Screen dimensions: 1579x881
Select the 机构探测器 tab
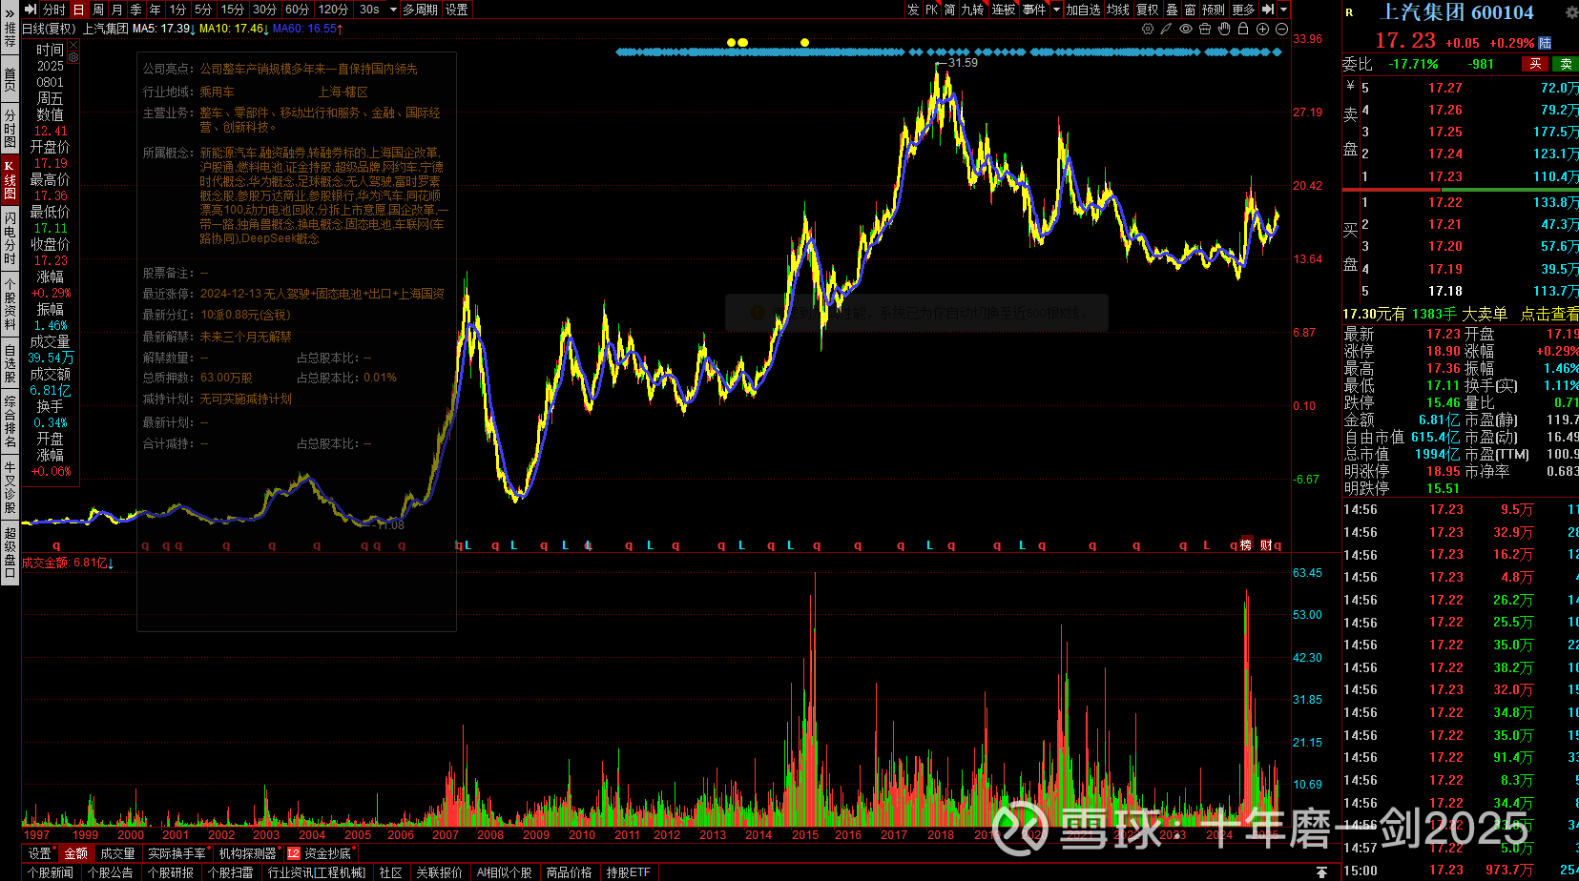[247, 853]
